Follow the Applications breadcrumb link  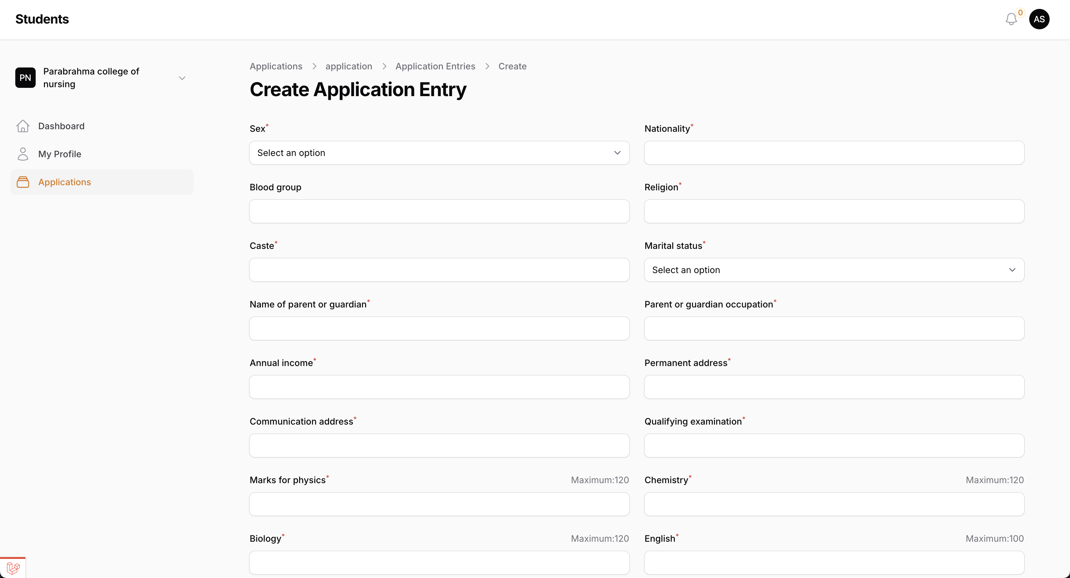(276, 66)
